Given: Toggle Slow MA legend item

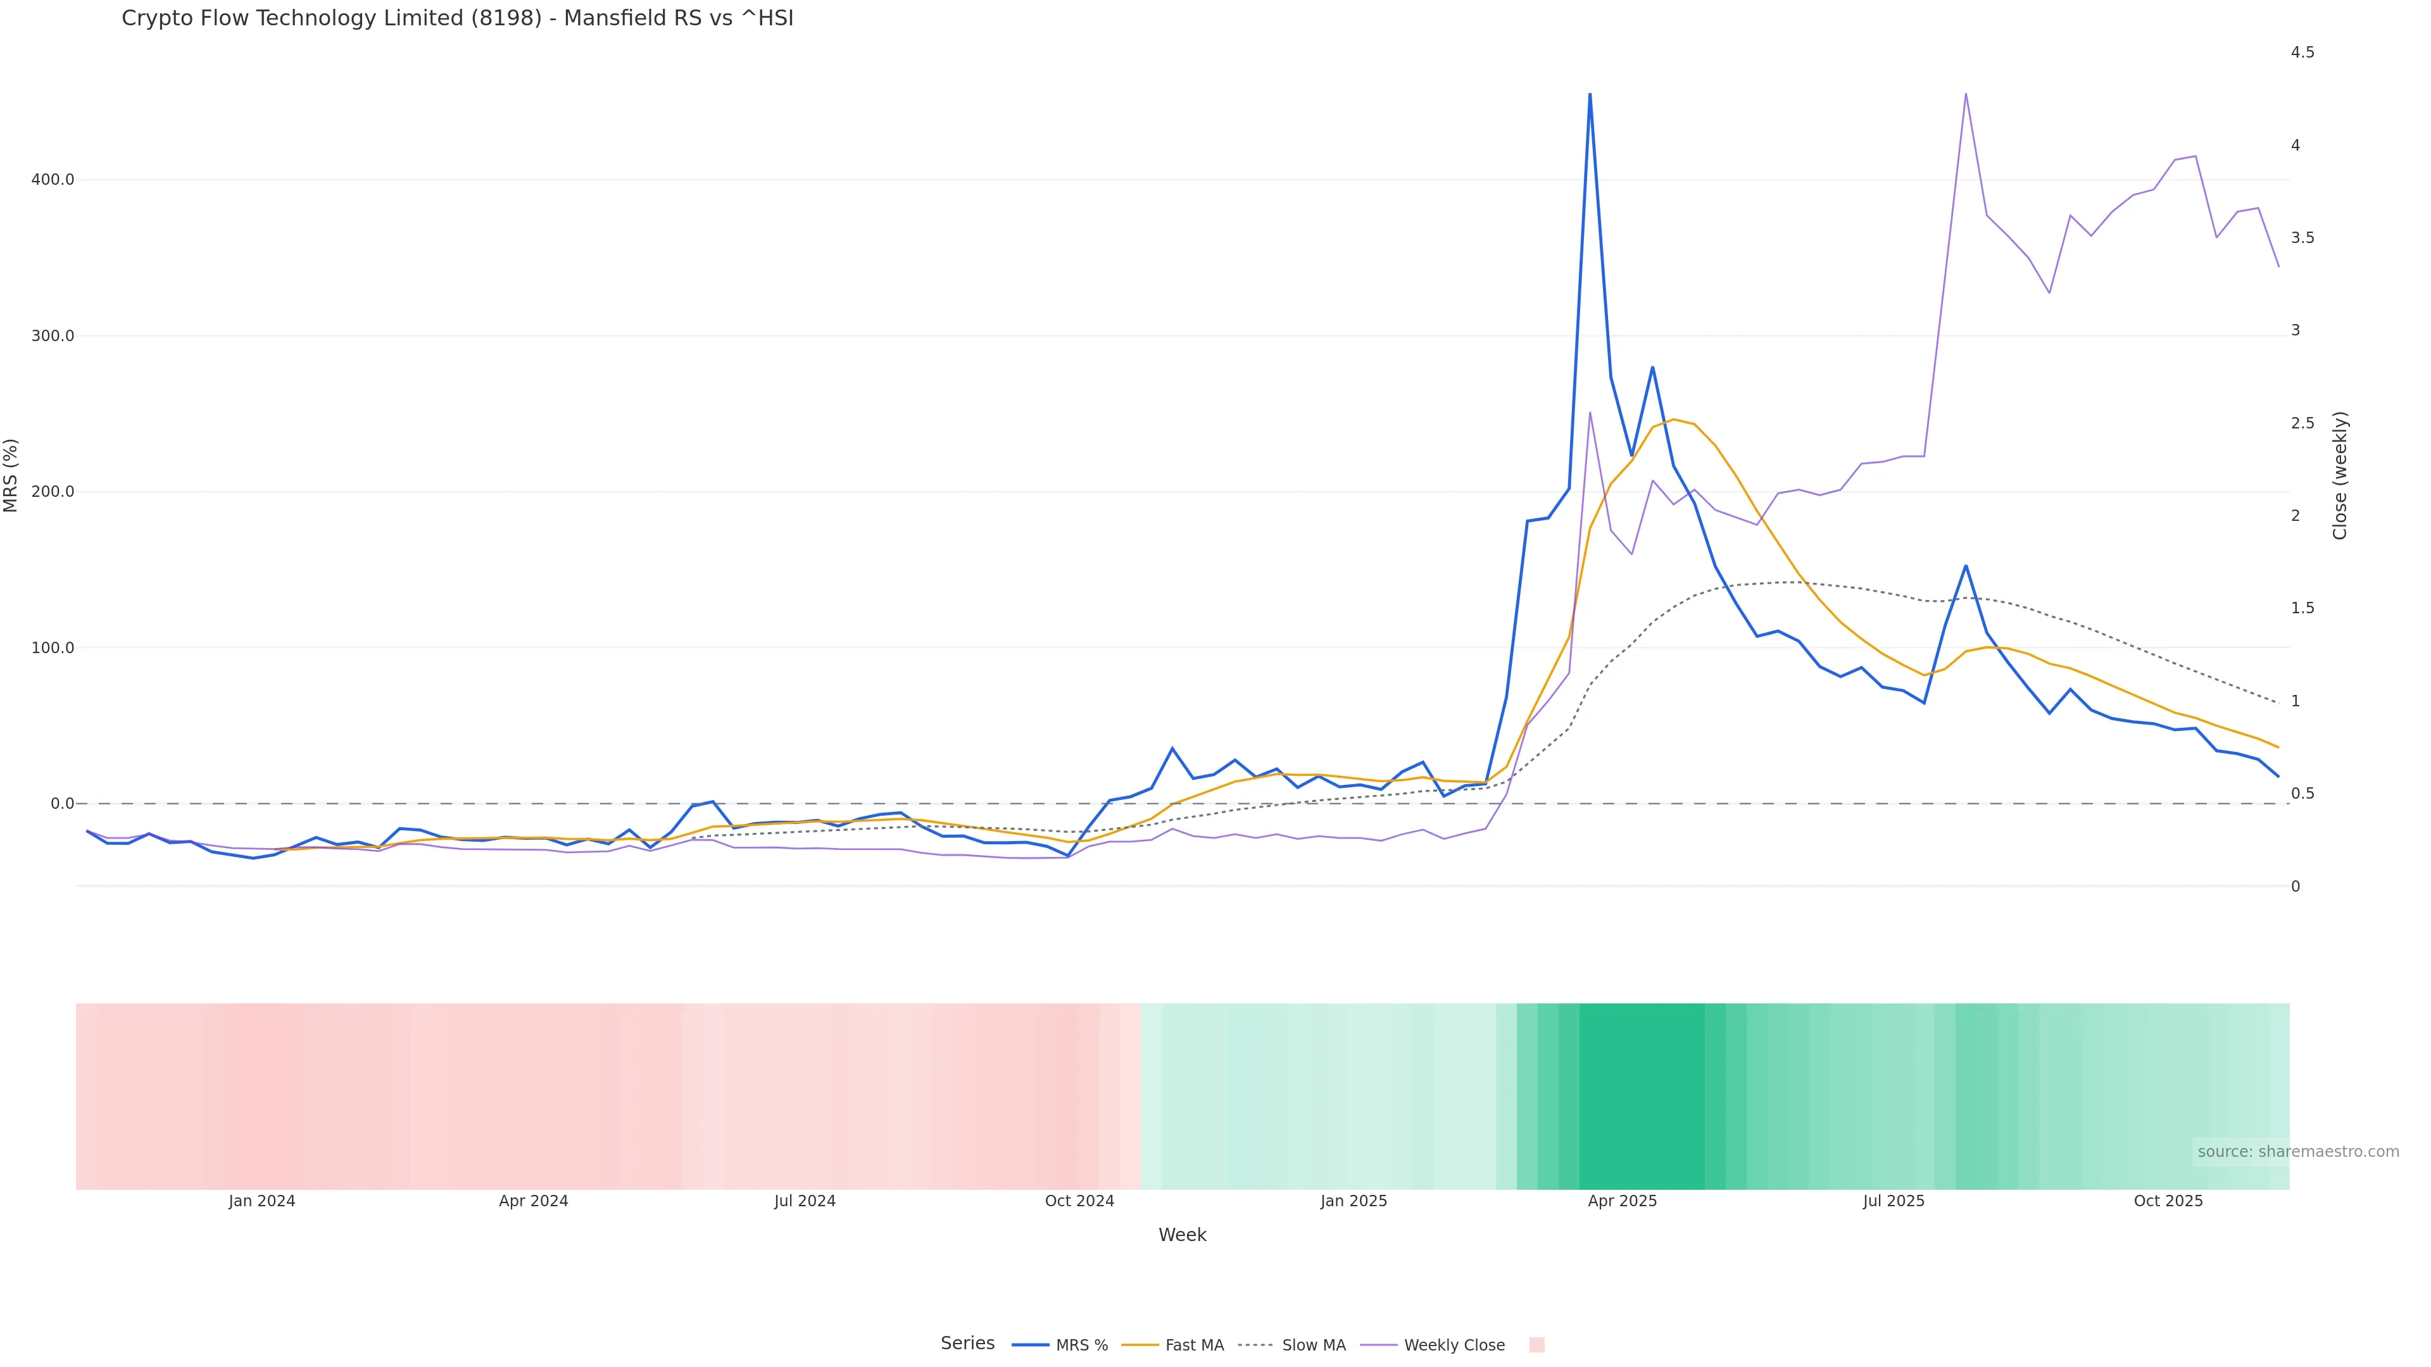Looking at the screenshot, I should 1314,1344.
